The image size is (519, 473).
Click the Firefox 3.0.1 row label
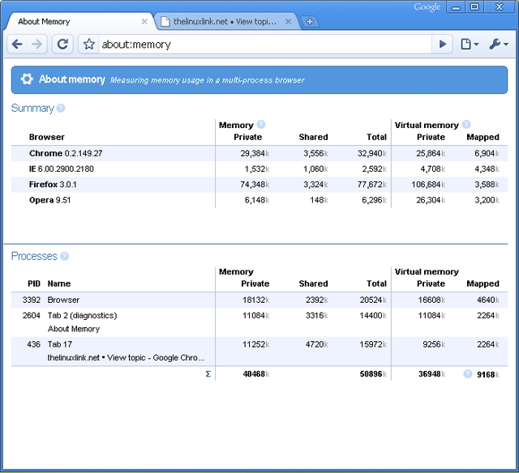(53, 185)
